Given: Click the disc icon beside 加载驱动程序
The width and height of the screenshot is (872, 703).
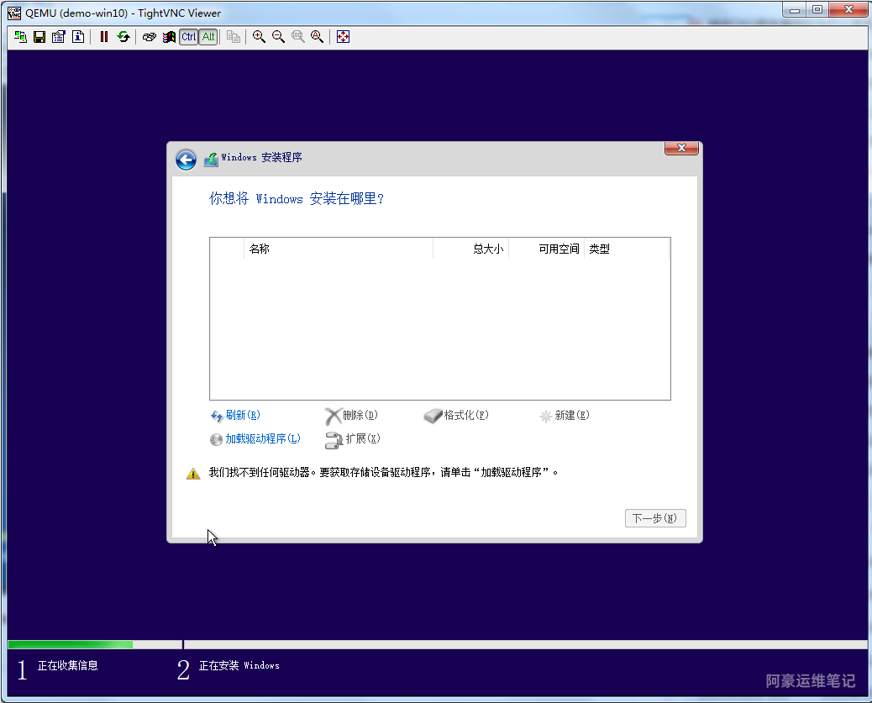Looking at the screenshot, I should click(x=216, y=439).
